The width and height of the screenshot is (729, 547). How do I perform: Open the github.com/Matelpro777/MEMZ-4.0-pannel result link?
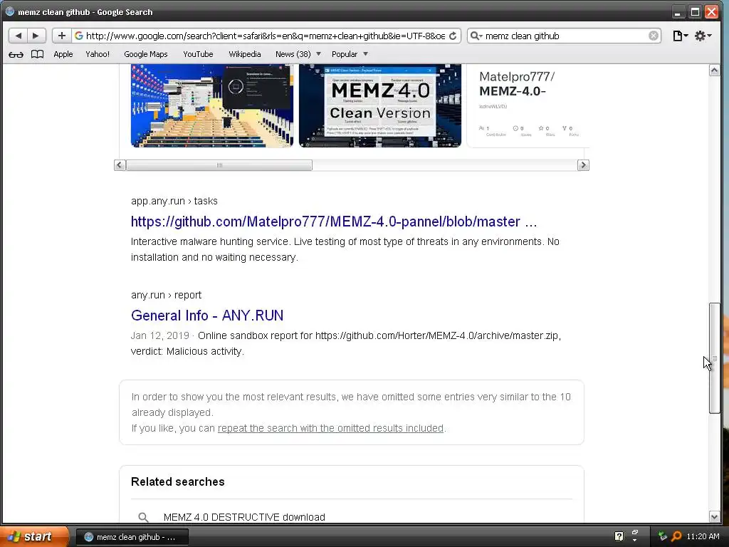334,222
